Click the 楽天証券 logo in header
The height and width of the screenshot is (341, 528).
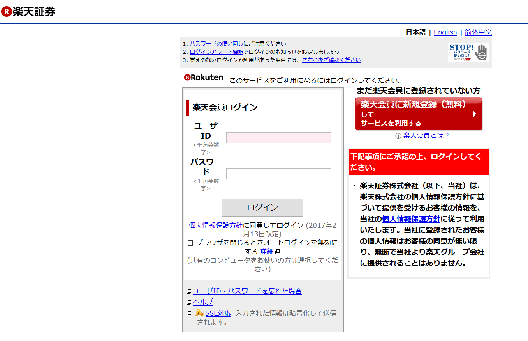click(28, 11)
